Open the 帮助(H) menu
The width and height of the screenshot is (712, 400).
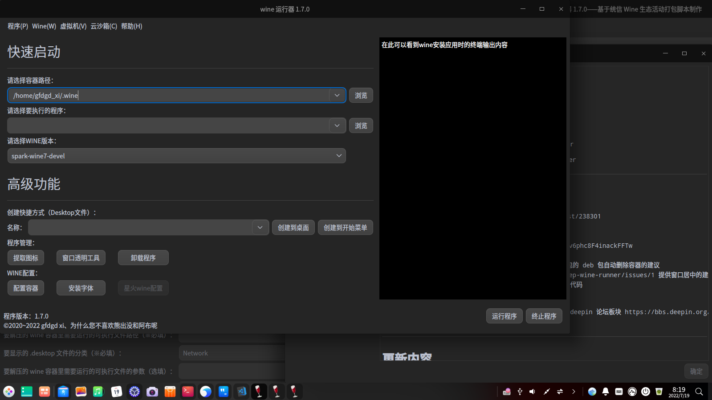click(x=132, y=26)
